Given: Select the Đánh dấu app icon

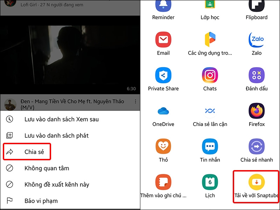Looking at the screenshot, I should click(x=257, y=75).
